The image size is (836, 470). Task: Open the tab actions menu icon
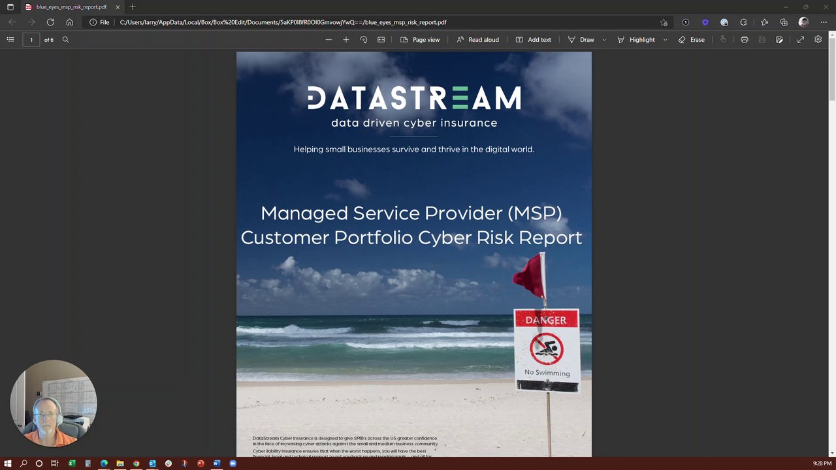click(x=10, y=7)
